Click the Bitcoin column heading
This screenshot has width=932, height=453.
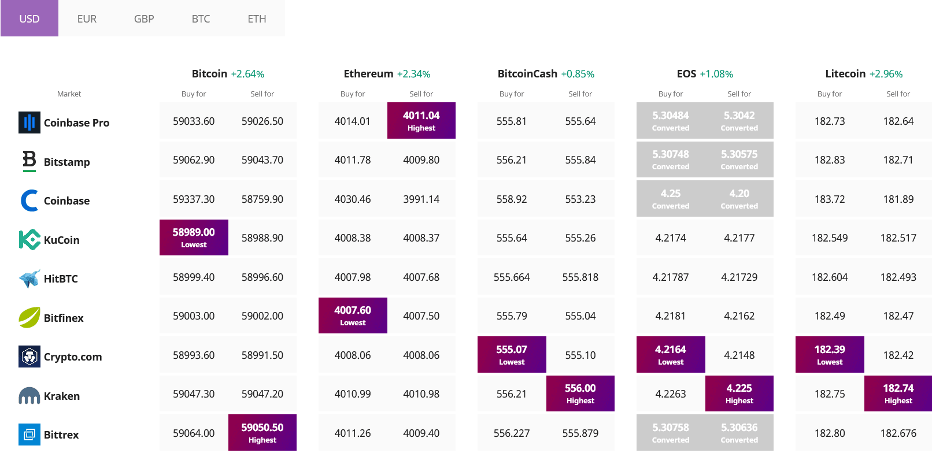pos(209,73)
